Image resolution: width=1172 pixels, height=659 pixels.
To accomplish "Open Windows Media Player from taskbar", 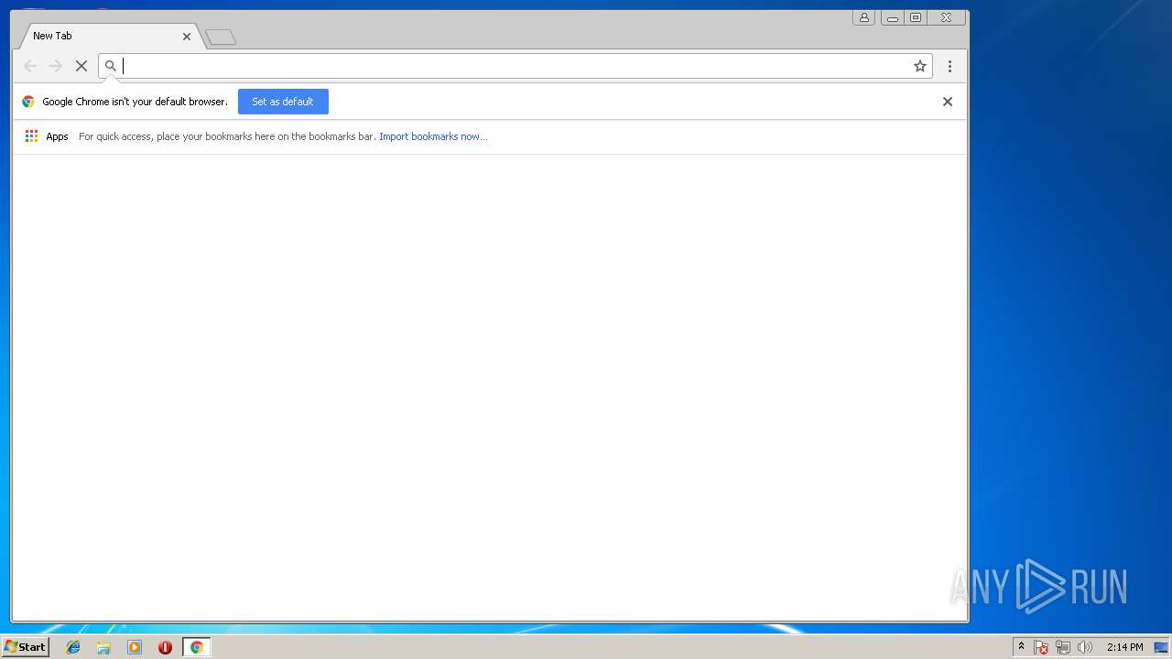I will 135,647.
